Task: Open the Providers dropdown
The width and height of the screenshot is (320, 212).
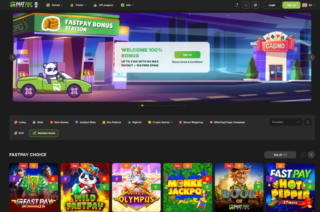Action: coord(286,122)
